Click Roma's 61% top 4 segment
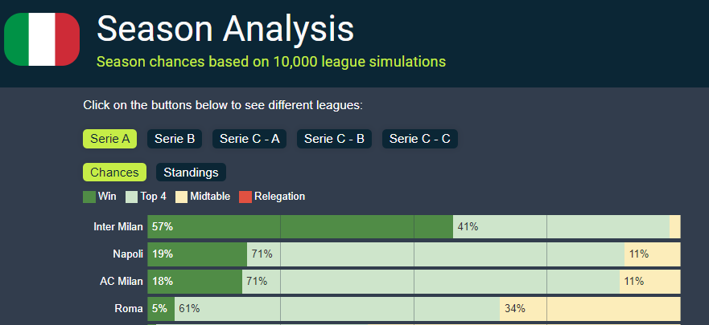The image size is (709, 325). [336, 309]
